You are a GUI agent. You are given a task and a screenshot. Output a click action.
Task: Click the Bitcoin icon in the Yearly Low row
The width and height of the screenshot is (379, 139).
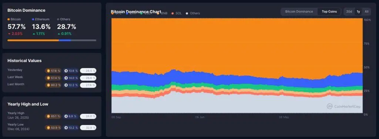48,128
